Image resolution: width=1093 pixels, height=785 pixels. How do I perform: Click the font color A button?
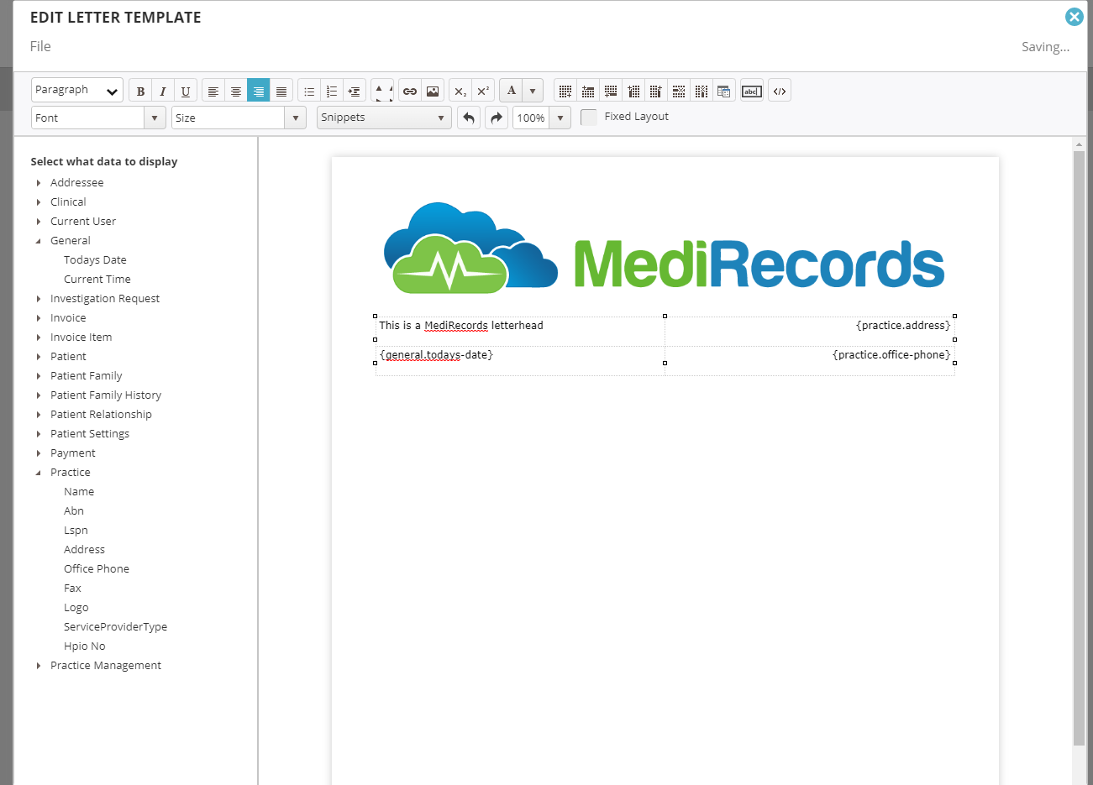click(511, 91)
